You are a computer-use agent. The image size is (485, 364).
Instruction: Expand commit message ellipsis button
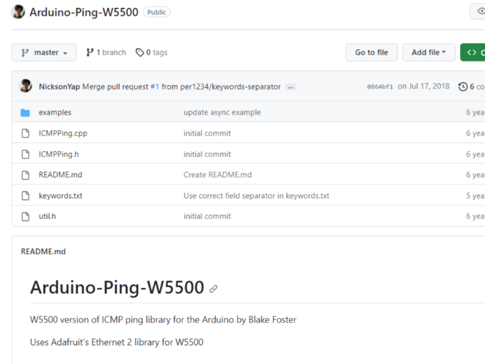click(291, 87)
